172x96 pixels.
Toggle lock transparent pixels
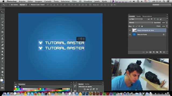click(134, 26)
